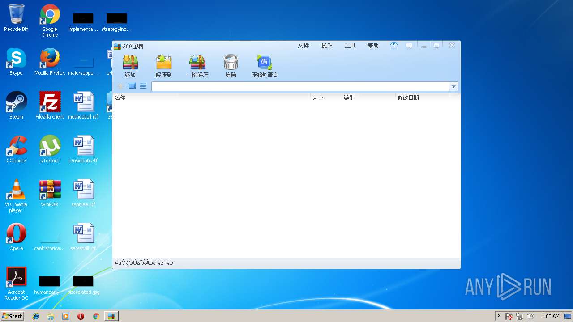Open Windows Explorer from taskbar

pyautogui.click(x=51, y=316)
